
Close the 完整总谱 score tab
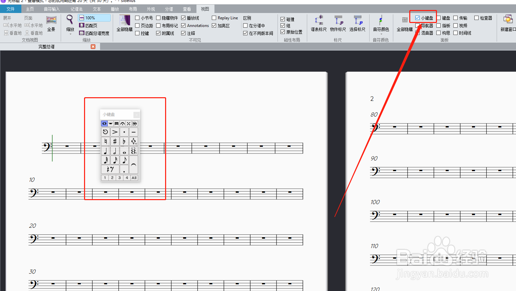(x=93, y=47)
